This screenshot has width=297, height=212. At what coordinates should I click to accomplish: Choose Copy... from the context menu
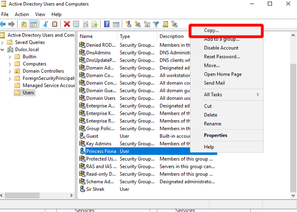227,30
